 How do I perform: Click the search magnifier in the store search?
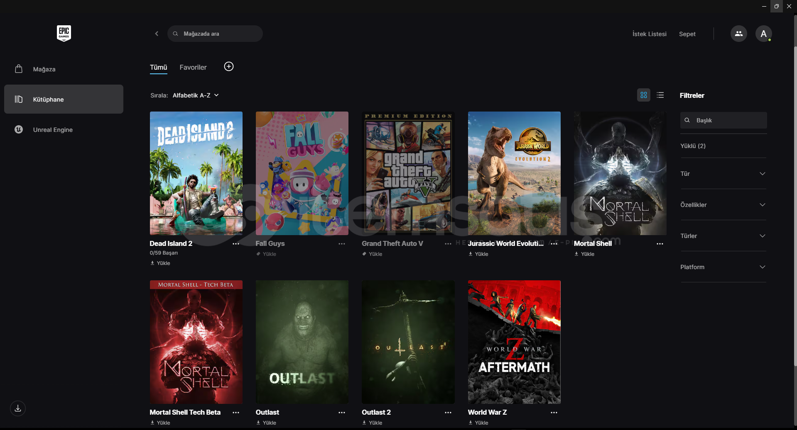176,34
